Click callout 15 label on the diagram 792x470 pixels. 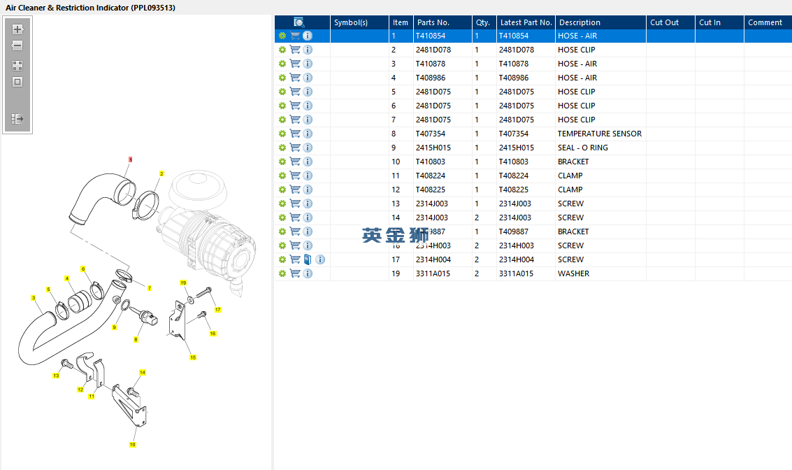click(193, 357)
